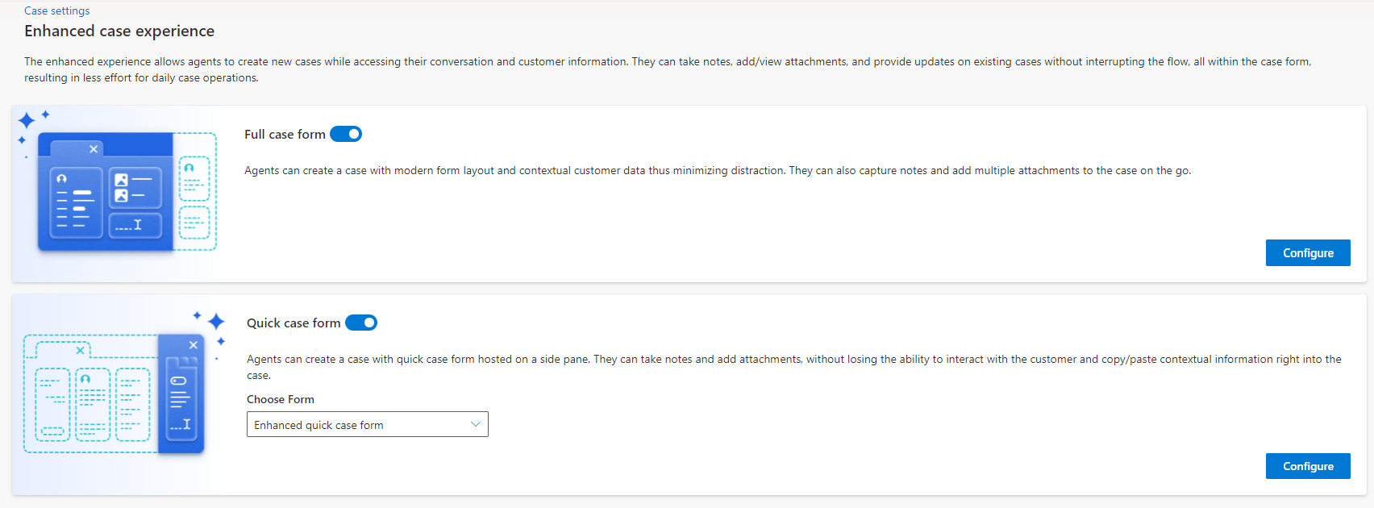Click X icon on Quick form side pane illustration

[194, 345]
